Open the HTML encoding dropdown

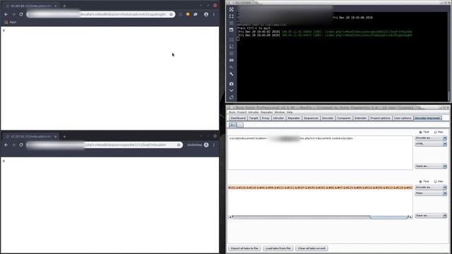click(x=431, y=144)
